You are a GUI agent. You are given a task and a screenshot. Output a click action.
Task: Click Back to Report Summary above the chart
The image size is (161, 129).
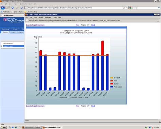click(x=35, y=25)
